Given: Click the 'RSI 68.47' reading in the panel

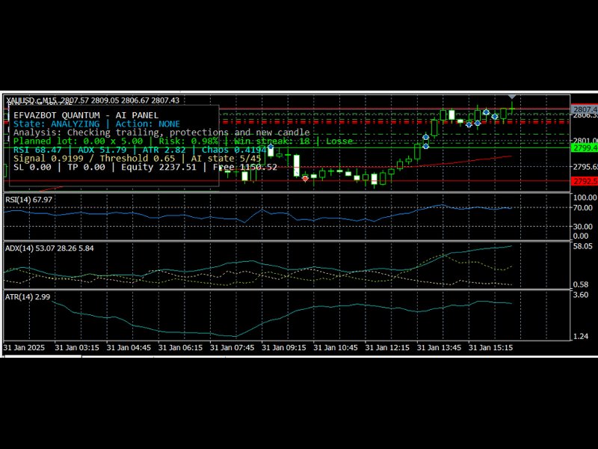Looking at the screenshot, I should tap(37, 150).
